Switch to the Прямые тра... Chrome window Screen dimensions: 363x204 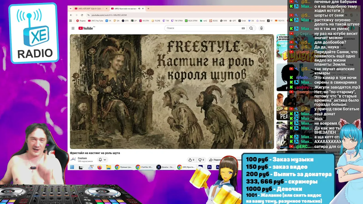(x=124, y=167)
